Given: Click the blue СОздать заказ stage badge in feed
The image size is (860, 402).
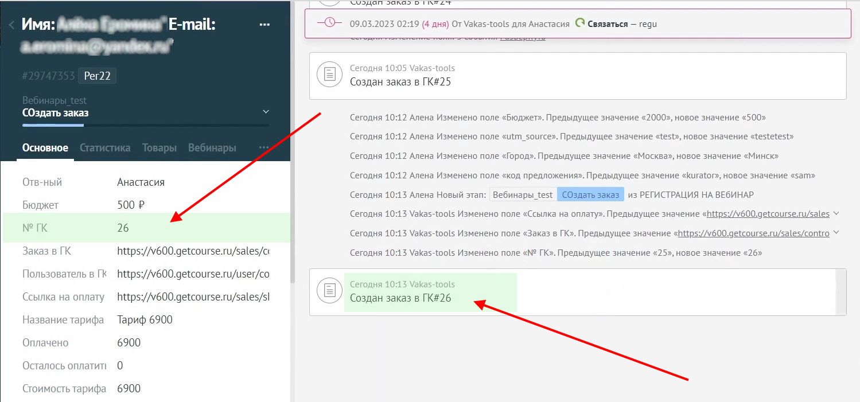Looking at the screenshot, I should 590,194.
